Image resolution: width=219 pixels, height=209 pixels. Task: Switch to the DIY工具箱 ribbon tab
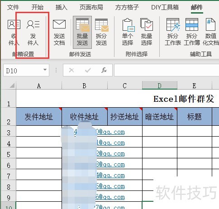click(165, 7)
